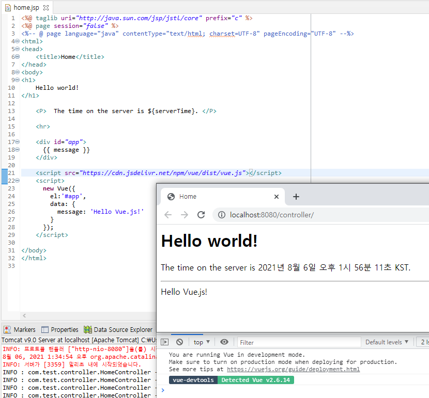Close the Home browser tab
429x398 pixels.
(277, 197)
